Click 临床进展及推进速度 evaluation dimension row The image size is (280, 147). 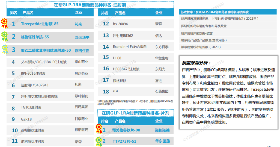click(228, 19)
